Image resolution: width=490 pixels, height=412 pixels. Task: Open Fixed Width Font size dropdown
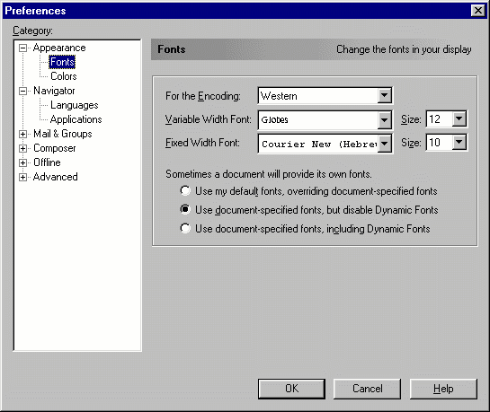(459, 142)
